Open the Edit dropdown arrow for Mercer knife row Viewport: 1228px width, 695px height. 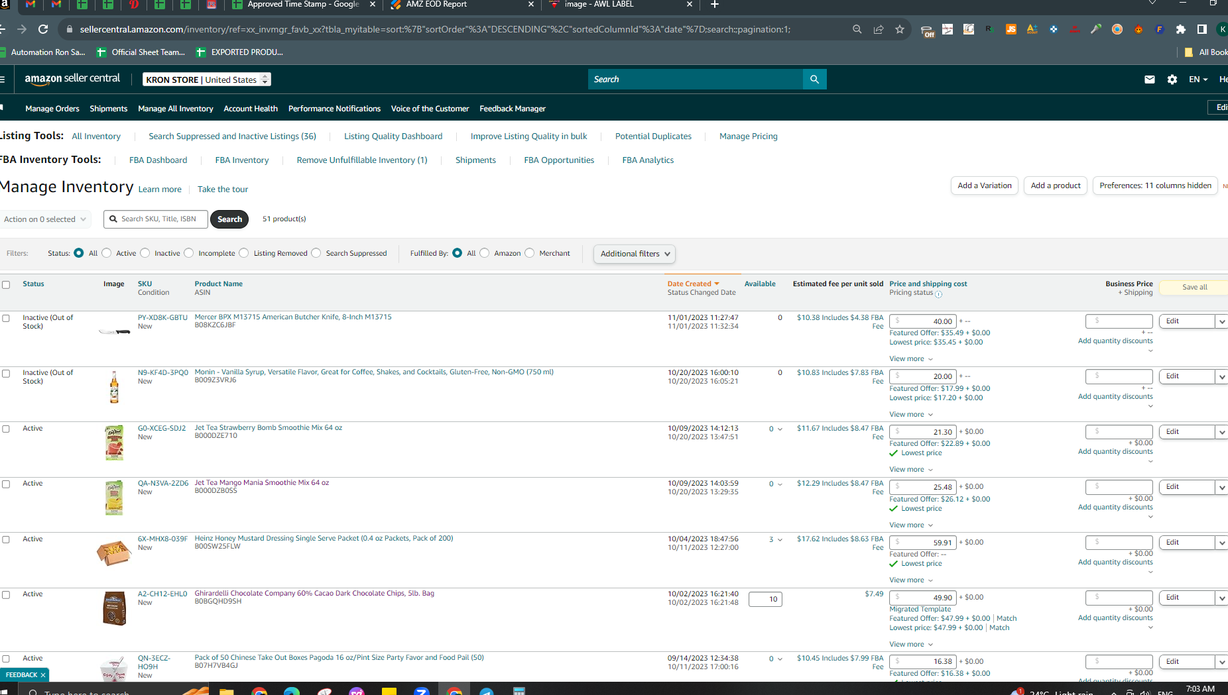click(x=1221, y=321)
